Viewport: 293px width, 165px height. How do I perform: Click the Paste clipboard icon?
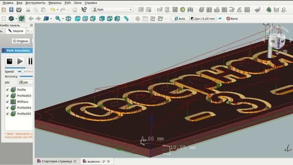tap(43, 10)
